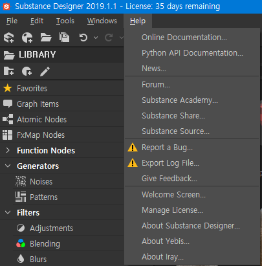Image resolution: width=262 pixels, height=266 pixels.
Task: Select Noises under Generators
Action: tap(41, 182)
